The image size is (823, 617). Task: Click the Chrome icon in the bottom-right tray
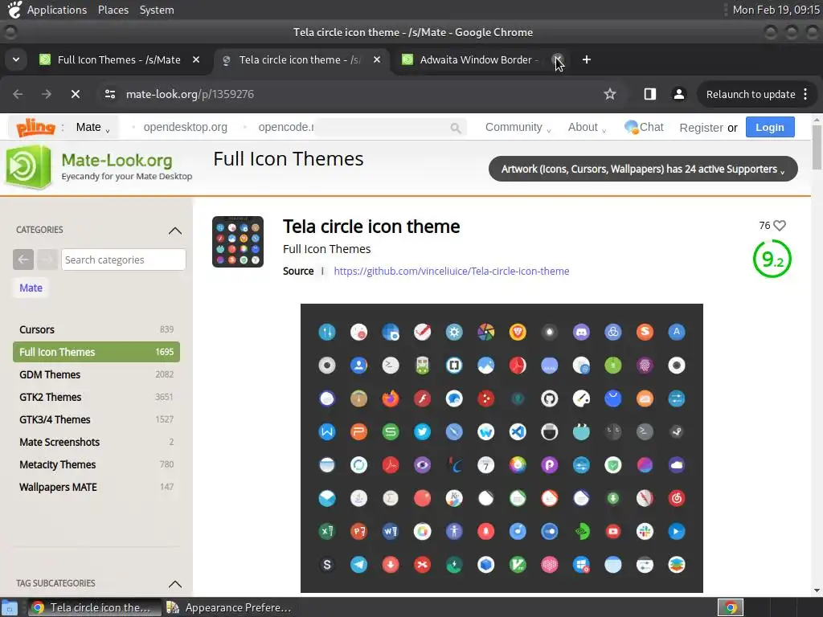point(731,607)
